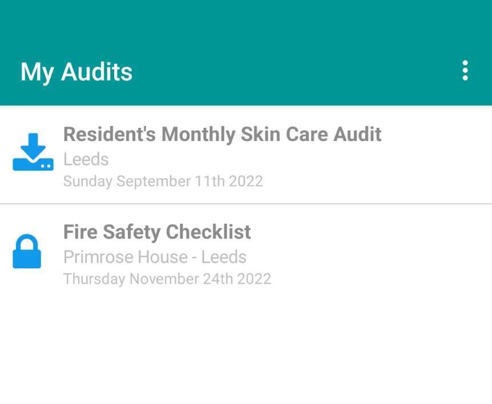The image size is (492, 404).
Task: Tap the empty area below the audit list
Action: [x=246, y=348]
